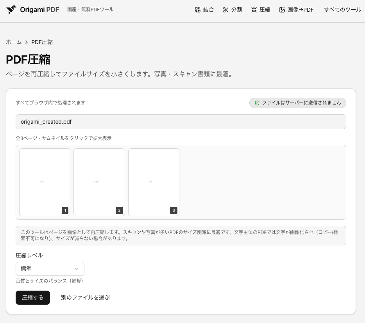Click the green shield privacy icon
This screenshot has width=365, height=323.
pyautogui.click(x=257, y=103)
